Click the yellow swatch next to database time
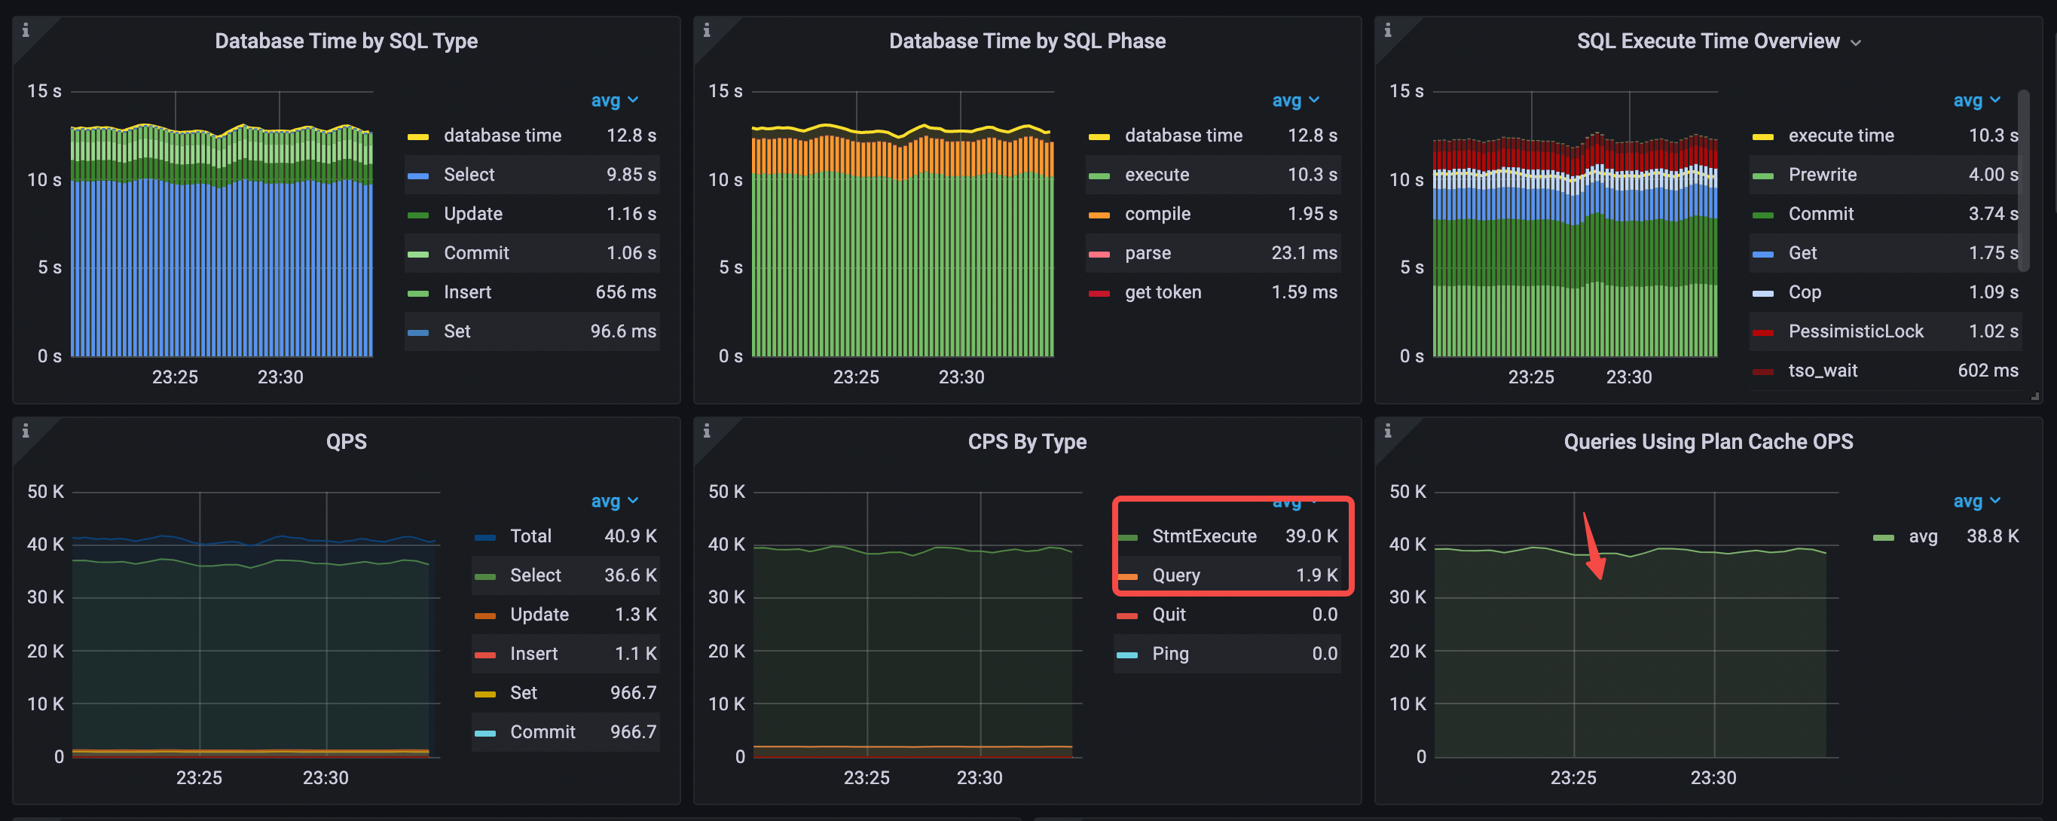 tap(418, 135)
